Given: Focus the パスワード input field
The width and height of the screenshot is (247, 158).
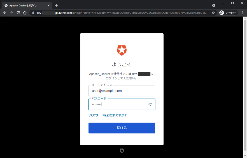Looking at the screenshot, I should click(x=122, y=104).
